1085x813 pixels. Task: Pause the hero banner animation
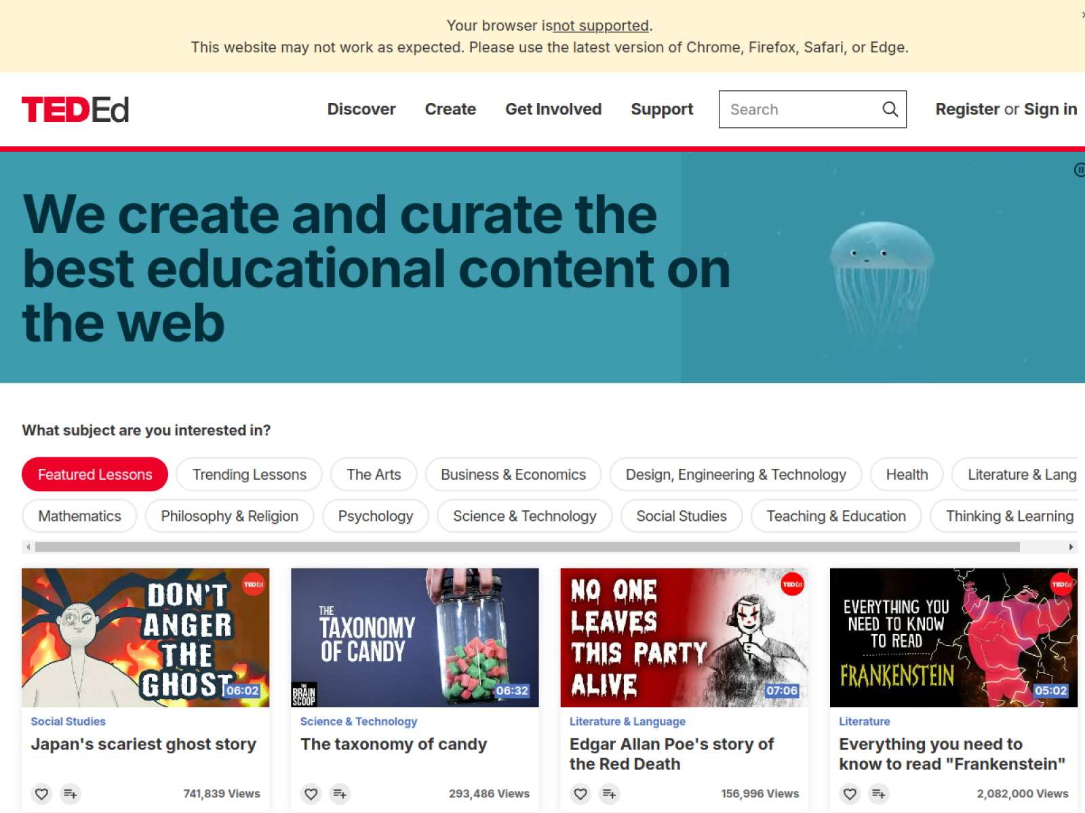[1079, 170]
